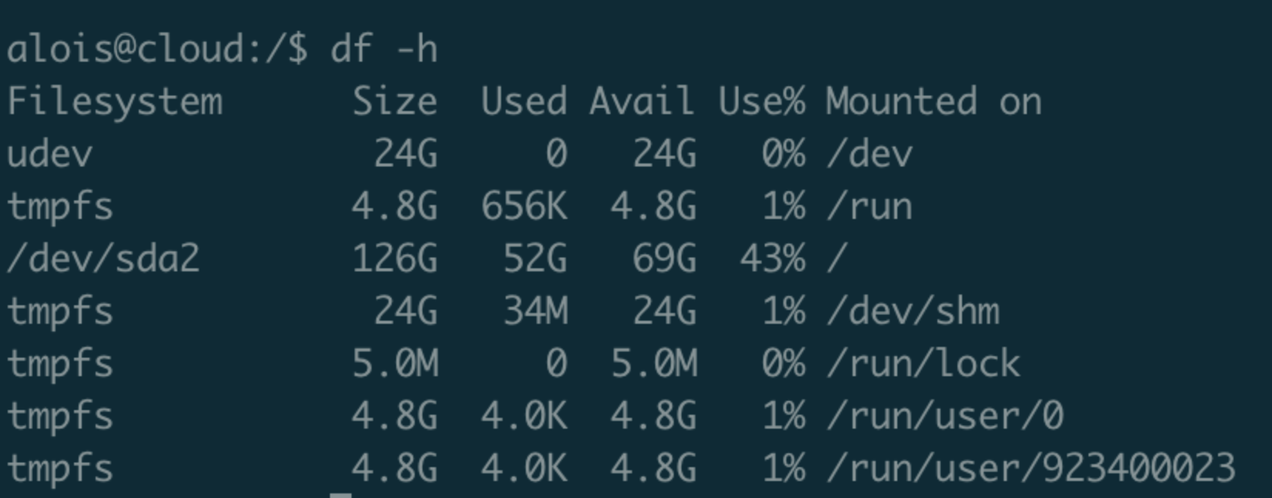Select the udev filesystem name
This screenshot has width=1272, height=498.
click(49, 154)
